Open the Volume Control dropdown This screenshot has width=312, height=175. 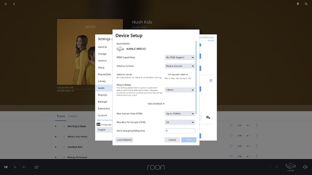pyautogui.click(x=180, y=66)
